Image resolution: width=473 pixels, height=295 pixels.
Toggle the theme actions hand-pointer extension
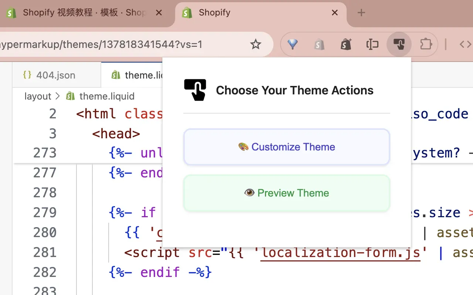tap(399, 45)
